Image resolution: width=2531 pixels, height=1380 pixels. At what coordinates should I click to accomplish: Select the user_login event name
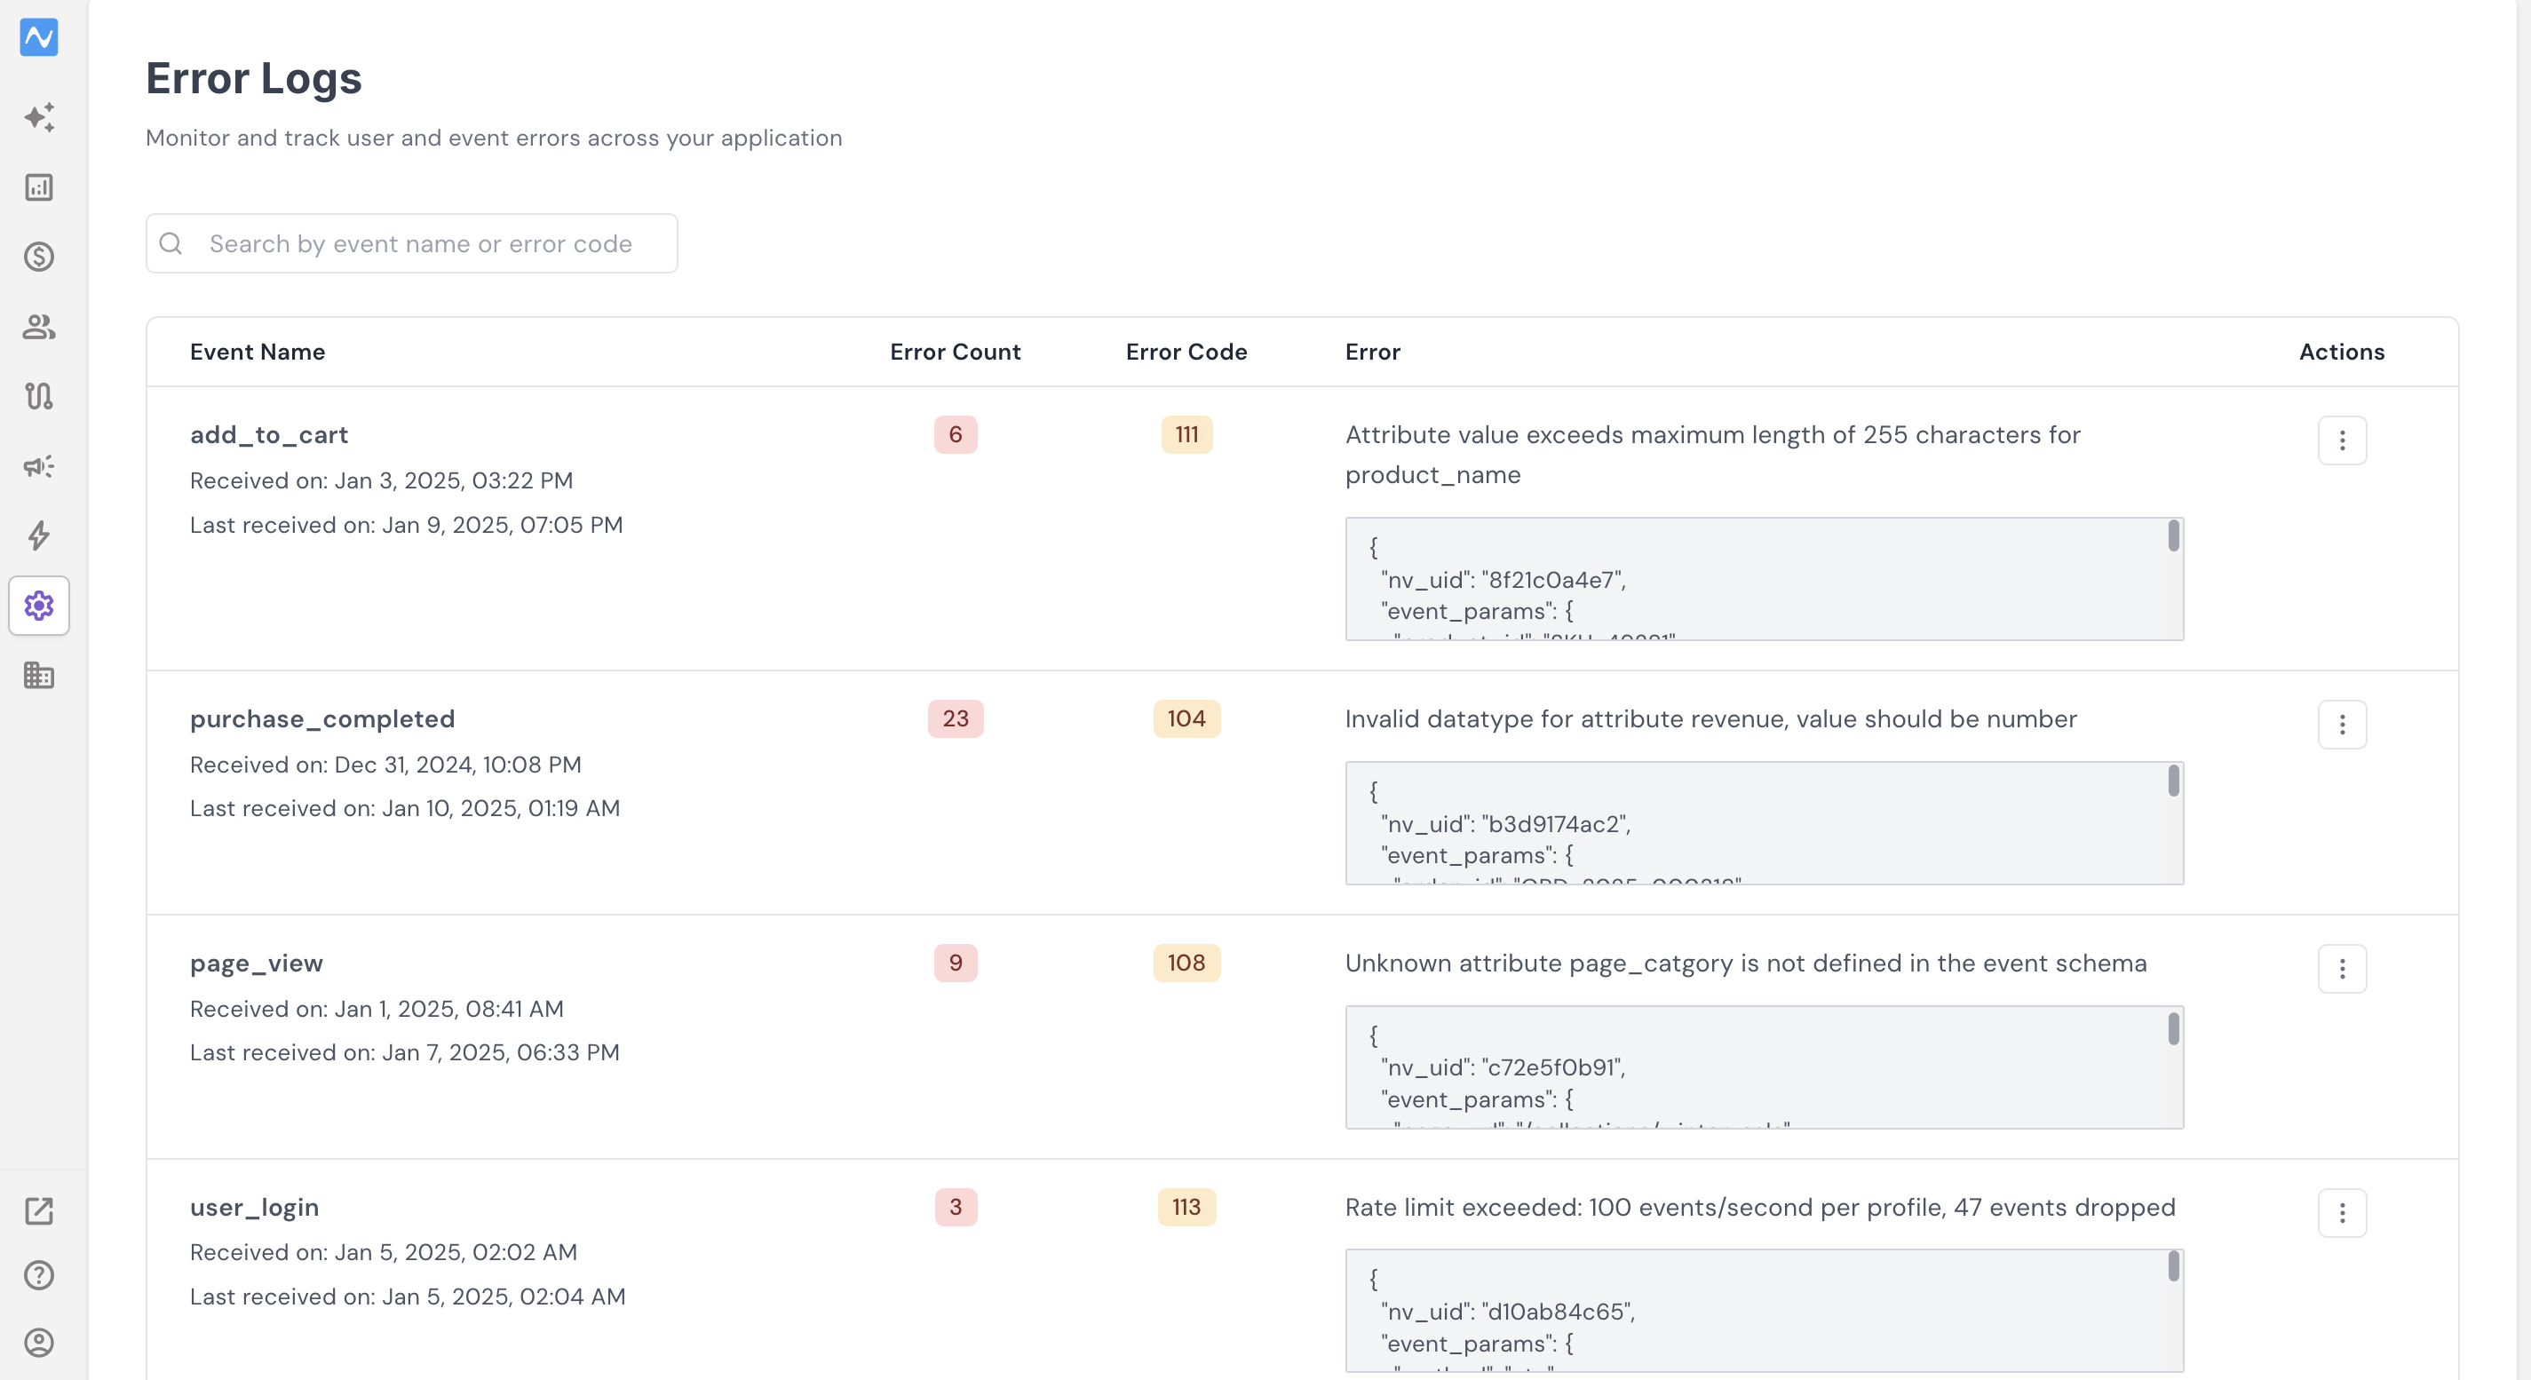(255, 1207)
